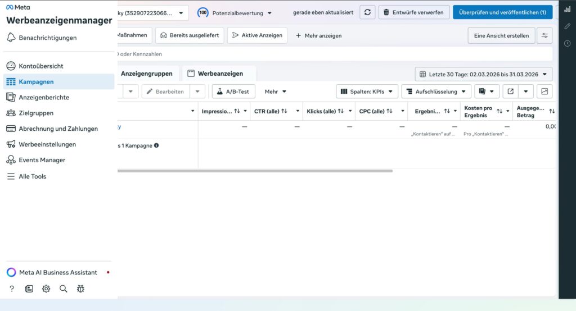The height and width of the screenshot is (311, 576).
Task: Open Klicks (alle) column menu arrow
Action: [350, 111]
